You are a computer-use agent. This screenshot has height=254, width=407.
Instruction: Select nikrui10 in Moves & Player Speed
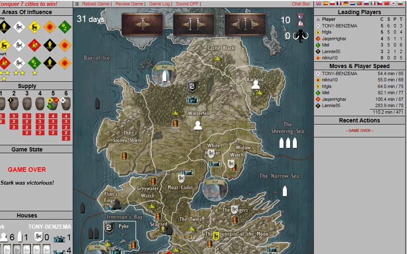[330, 80]
